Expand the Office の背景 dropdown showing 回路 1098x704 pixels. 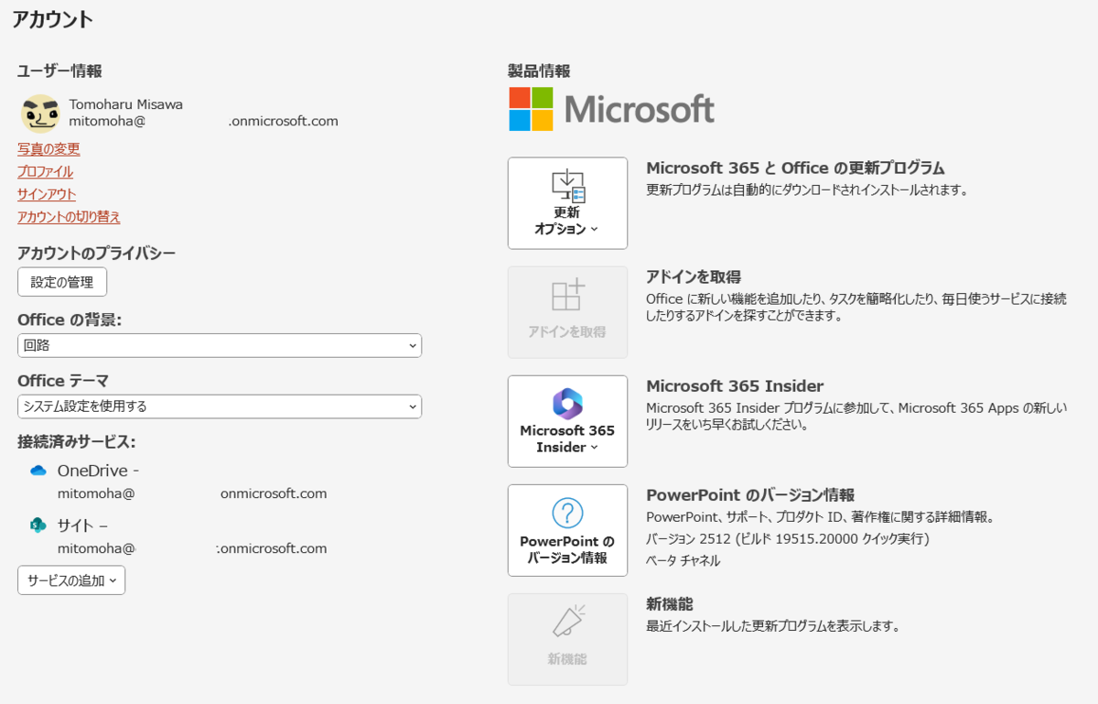(220, 345)
